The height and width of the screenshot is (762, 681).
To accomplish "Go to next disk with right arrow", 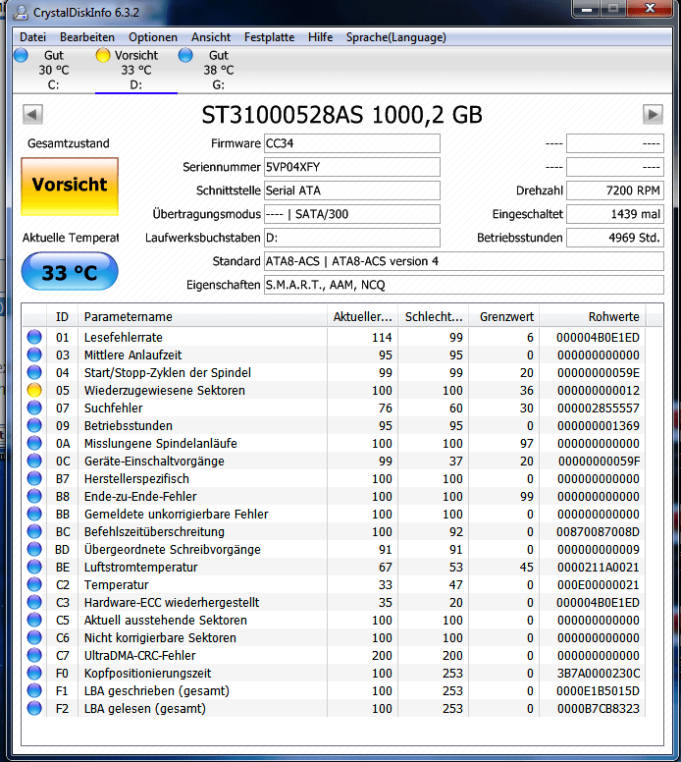I will coord(653,115).
